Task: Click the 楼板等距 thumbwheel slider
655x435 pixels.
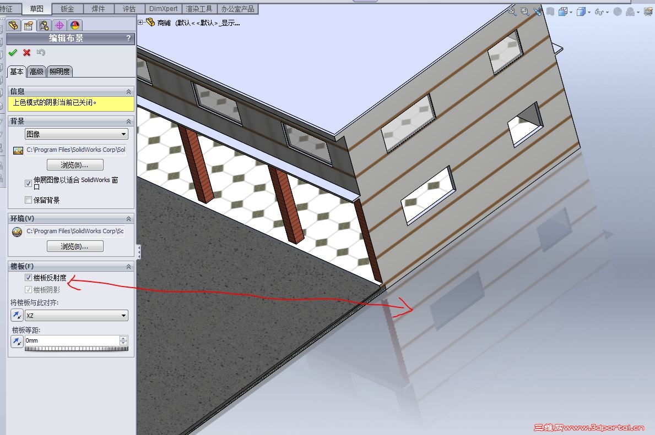Action: click(77, 349)
